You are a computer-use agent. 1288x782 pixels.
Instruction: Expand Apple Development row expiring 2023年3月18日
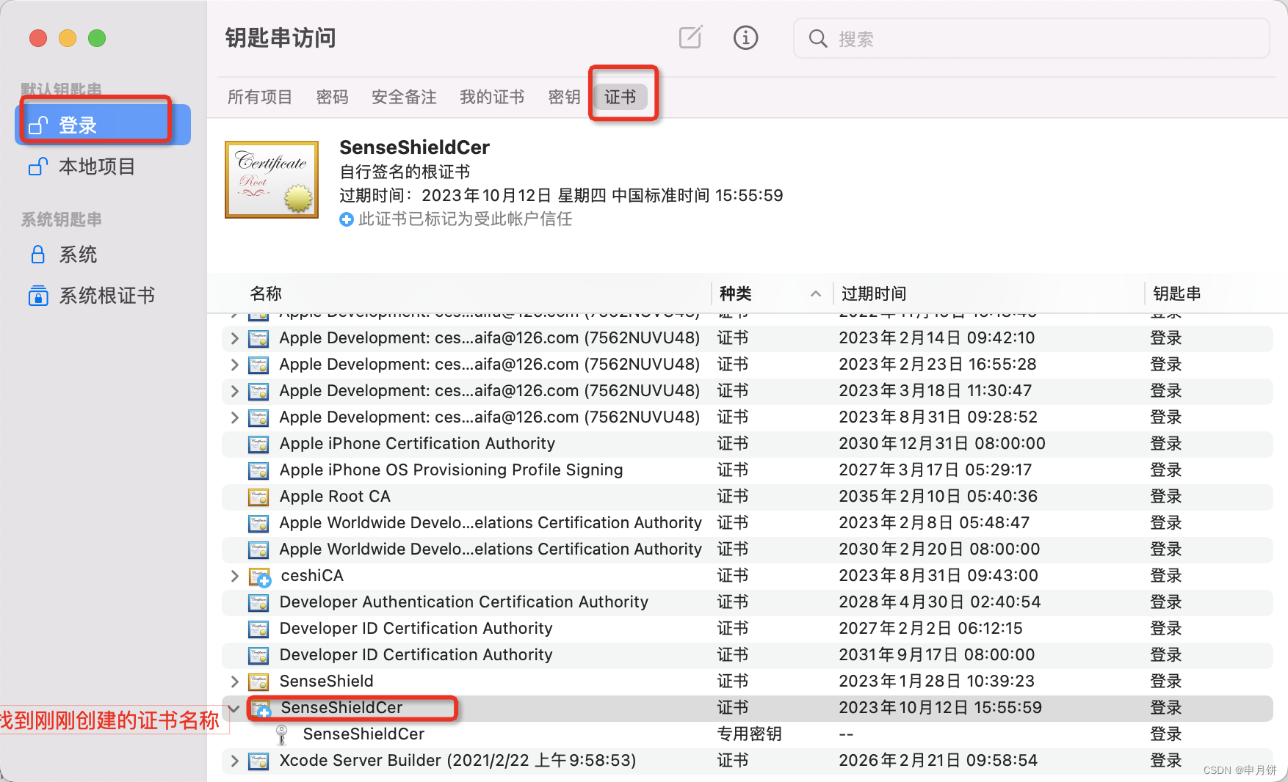[x=234, y=391]
